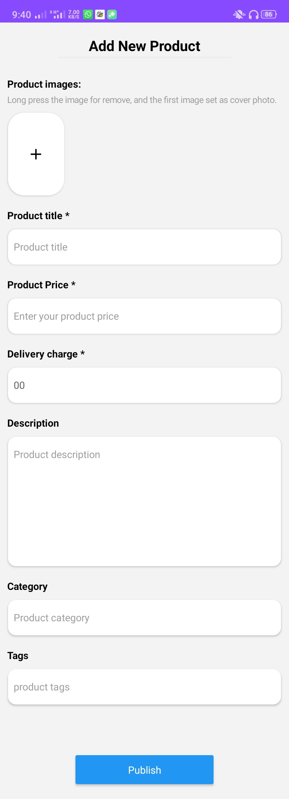Tap the green circular notification icon

112,15
